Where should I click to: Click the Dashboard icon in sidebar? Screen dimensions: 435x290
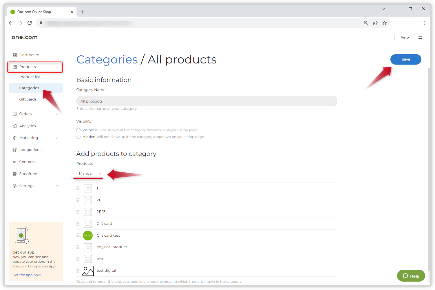pyautogui.click(x=14, y=55)
